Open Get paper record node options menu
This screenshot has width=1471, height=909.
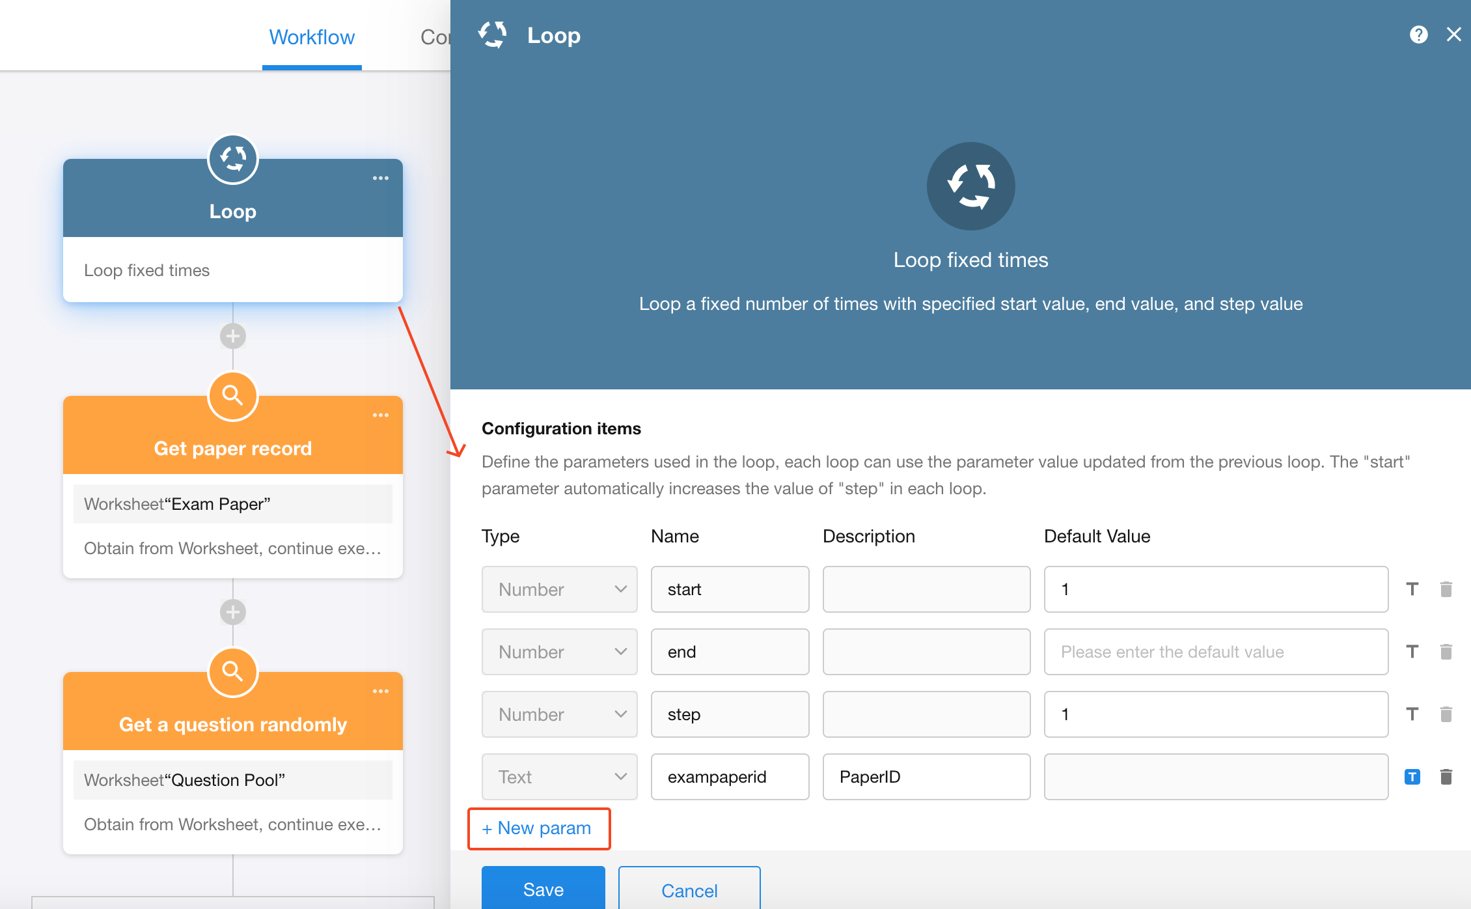[x=381, y=415]
